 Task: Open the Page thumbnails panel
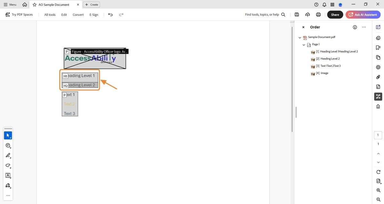coord(378,57)
